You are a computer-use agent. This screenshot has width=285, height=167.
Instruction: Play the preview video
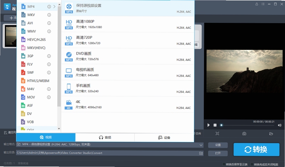(x=208, y=125)
